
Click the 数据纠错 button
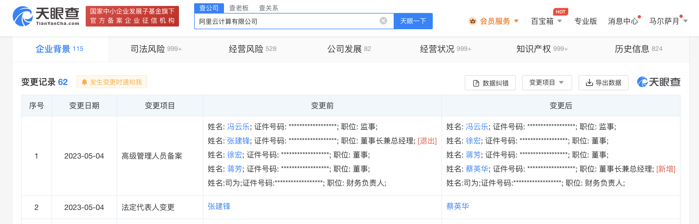[490, 83]
